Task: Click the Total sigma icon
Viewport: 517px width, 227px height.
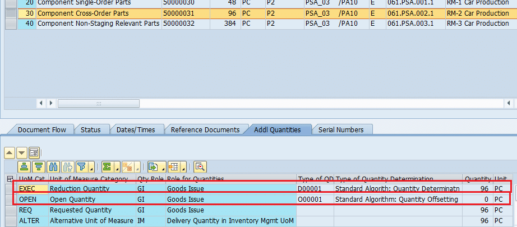Action: [107, 166]
